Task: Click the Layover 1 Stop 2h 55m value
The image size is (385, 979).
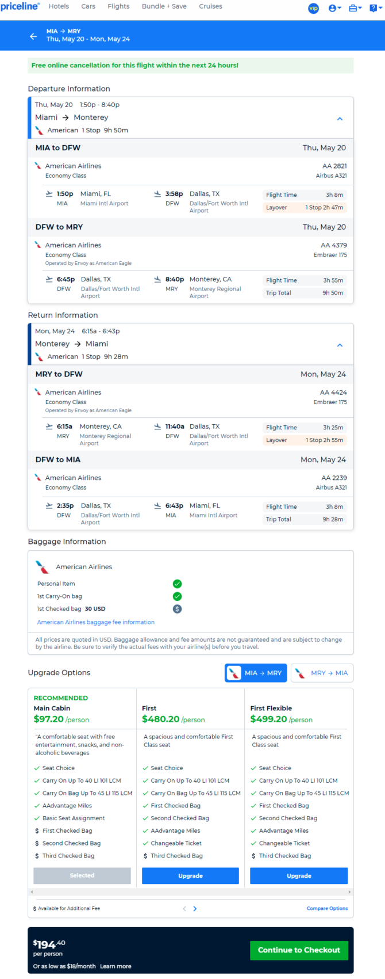Action: click(325, 440)
